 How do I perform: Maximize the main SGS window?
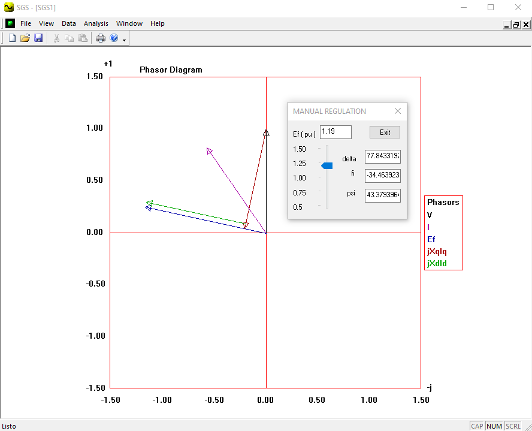(491, 7)
